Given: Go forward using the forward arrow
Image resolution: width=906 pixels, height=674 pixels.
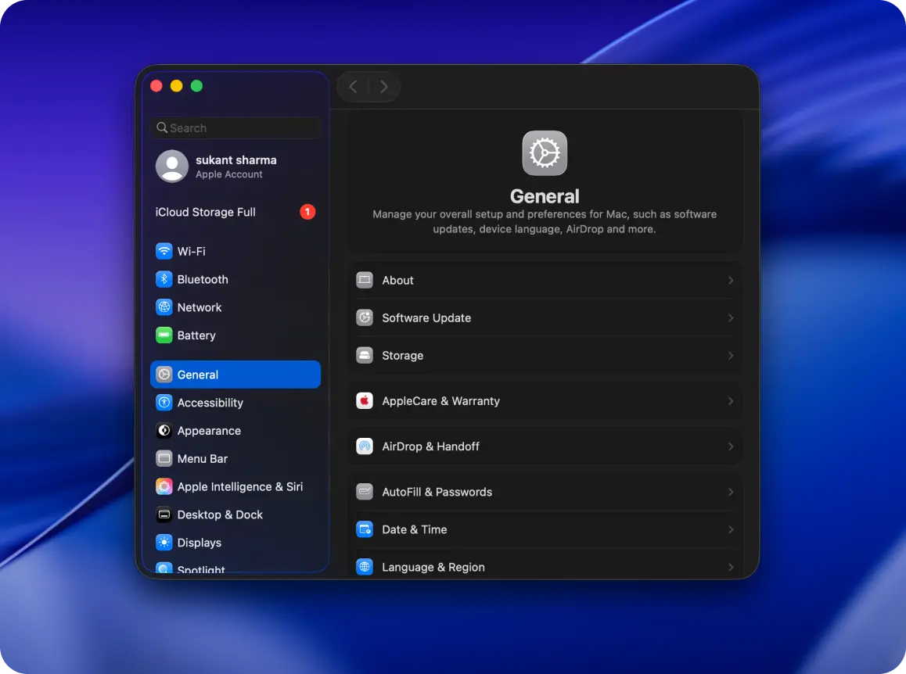Looking at the screenshot, I should [x=383, y=87].
